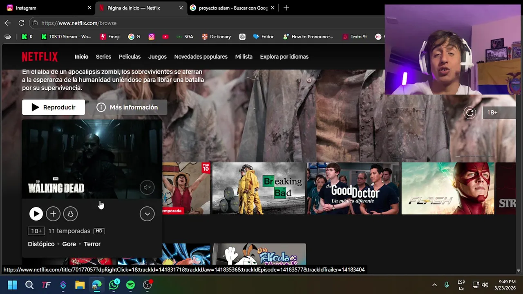Click the microphone tray icon
The width and height of the screenshot is (523, 294).
click(447, 285)
